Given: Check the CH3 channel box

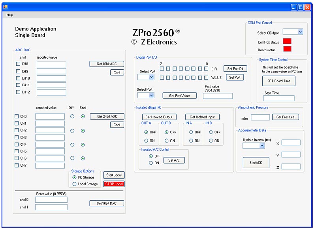Looking at the screenshot, I should [x=17, y=137].
